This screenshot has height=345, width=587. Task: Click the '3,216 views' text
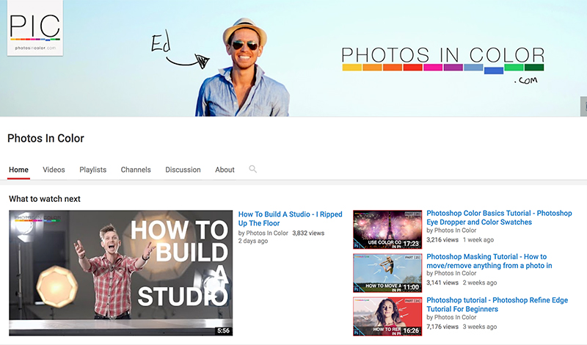click(x=442, y=240)
